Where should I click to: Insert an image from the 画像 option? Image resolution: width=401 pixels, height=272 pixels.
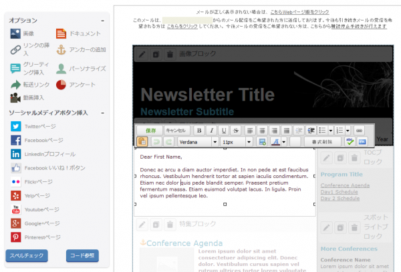22,33
